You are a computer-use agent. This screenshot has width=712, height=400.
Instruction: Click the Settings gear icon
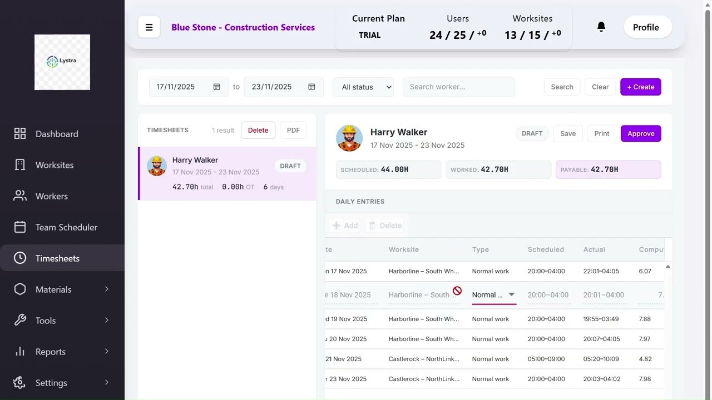[20, 382]
